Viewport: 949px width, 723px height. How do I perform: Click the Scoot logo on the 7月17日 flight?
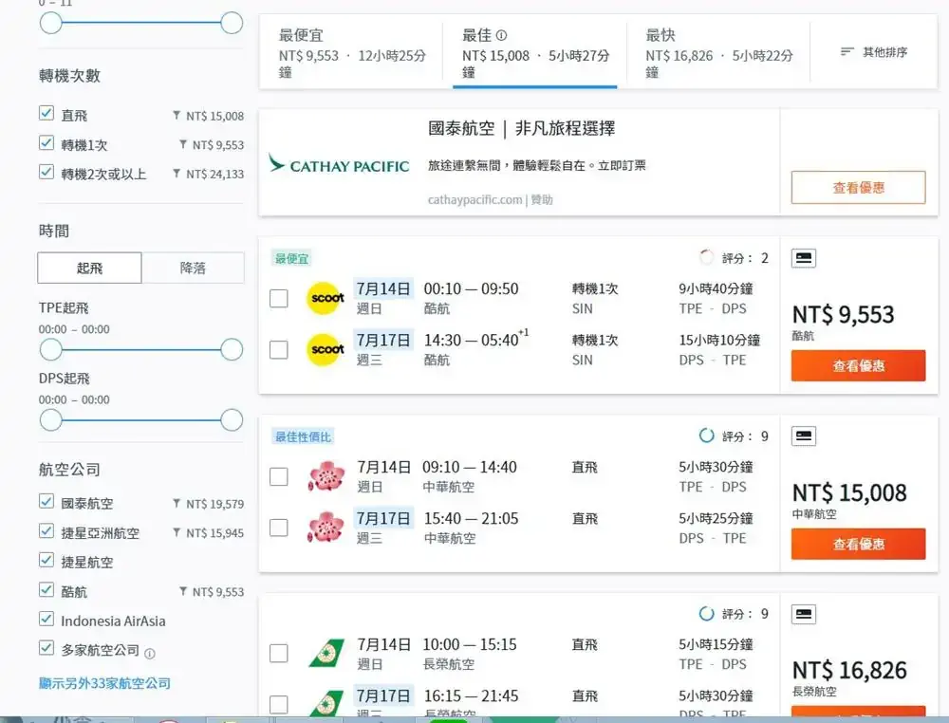point(326,350)
